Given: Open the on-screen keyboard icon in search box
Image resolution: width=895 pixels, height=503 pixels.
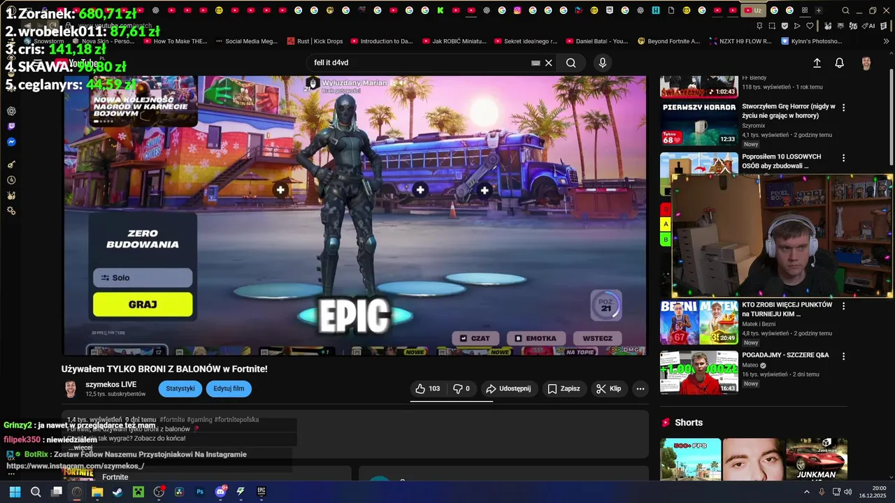Looking at the screenshot, I should click(536, 63).
